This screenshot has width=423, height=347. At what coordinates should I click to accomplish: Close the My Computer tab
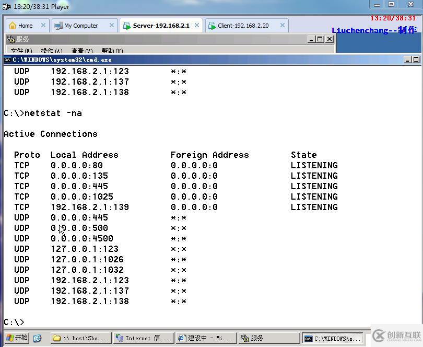tap(112, 26)
